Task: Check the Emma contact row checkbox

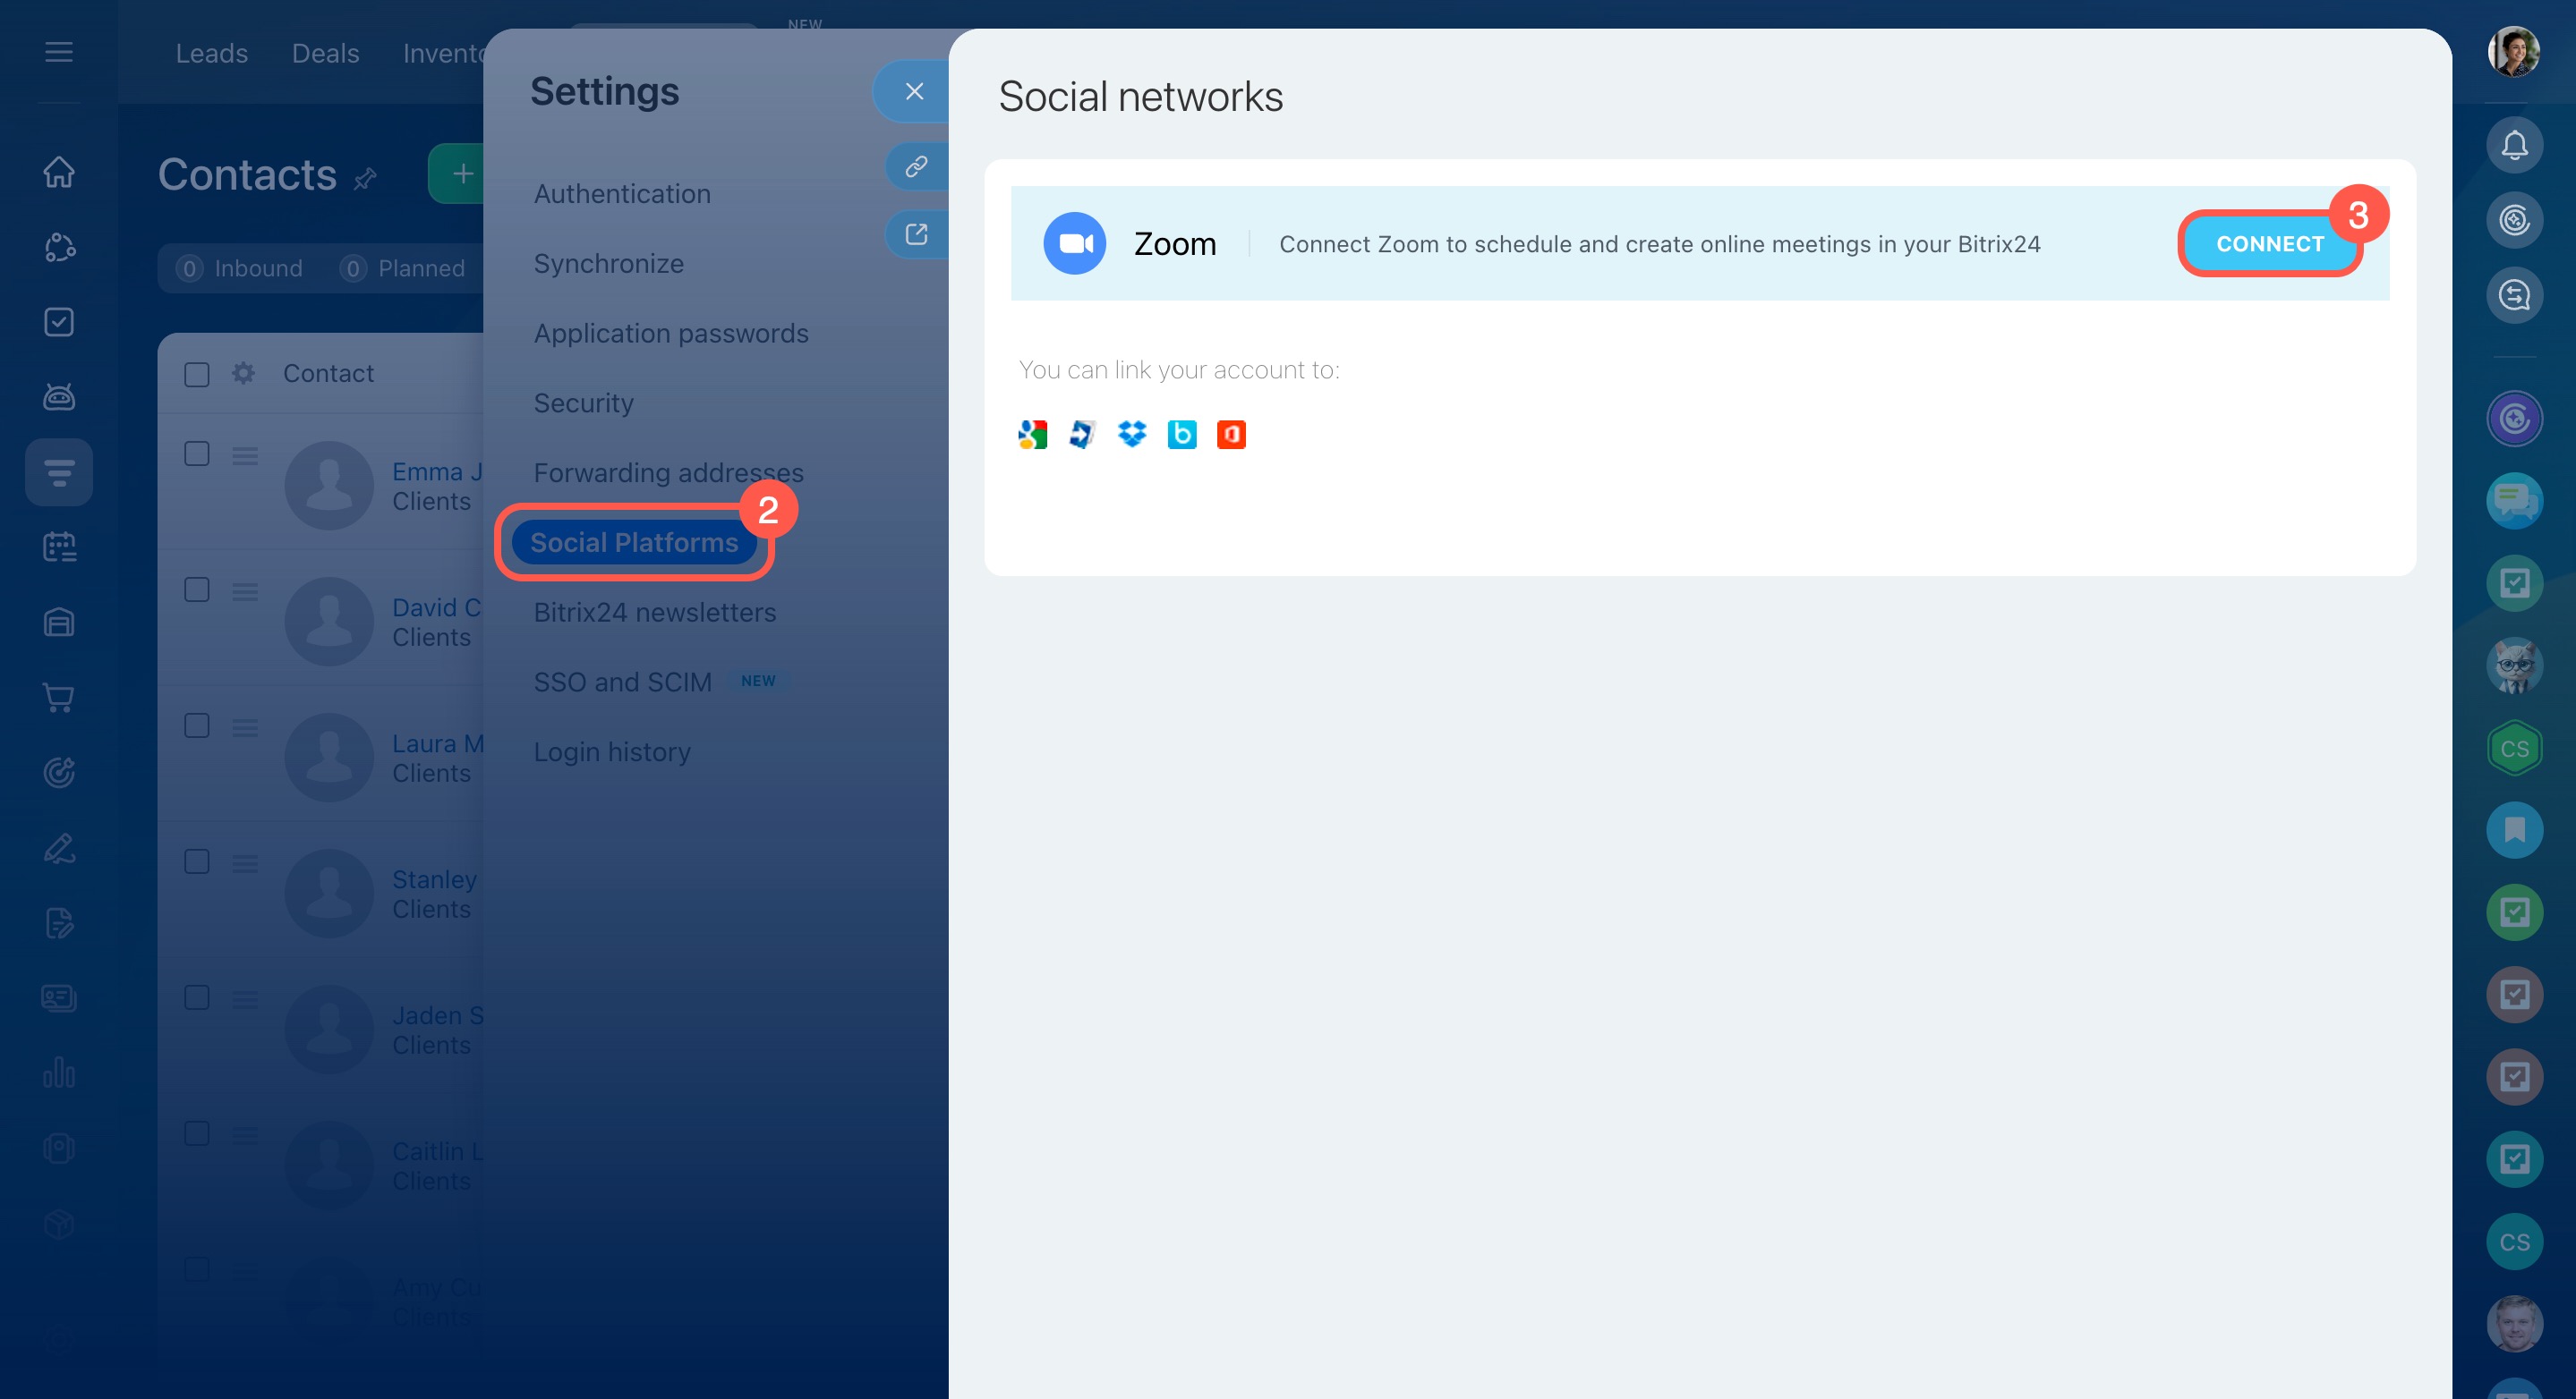Action: tap(197, 454)
